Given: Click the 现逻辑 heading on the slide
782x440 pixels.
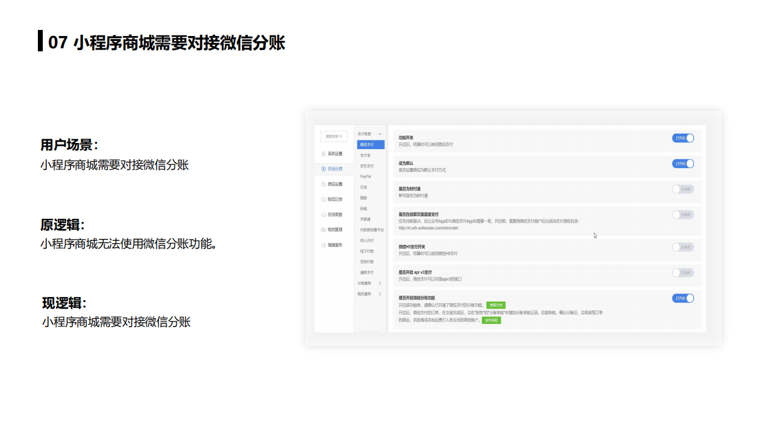Looking at the screenshot, I should (x=64, y=303).
